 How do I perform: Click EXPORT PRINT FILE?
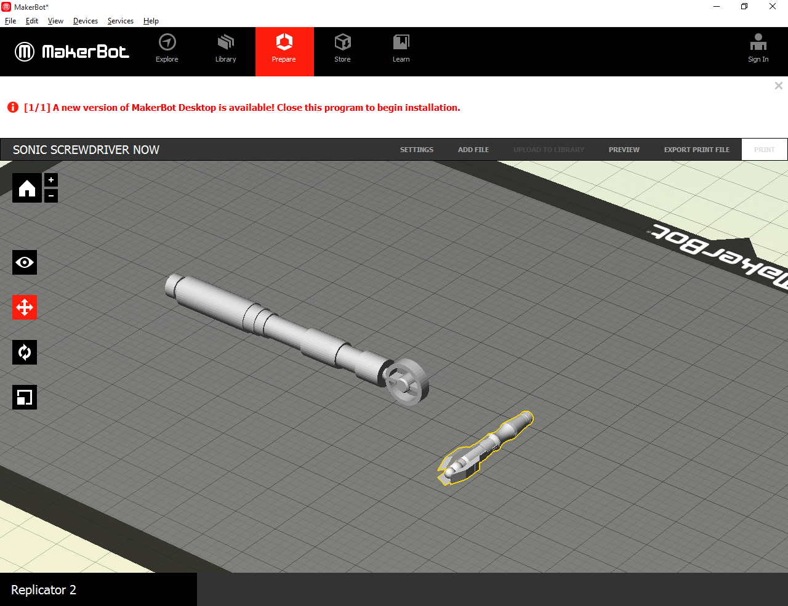tap(697, 150)
